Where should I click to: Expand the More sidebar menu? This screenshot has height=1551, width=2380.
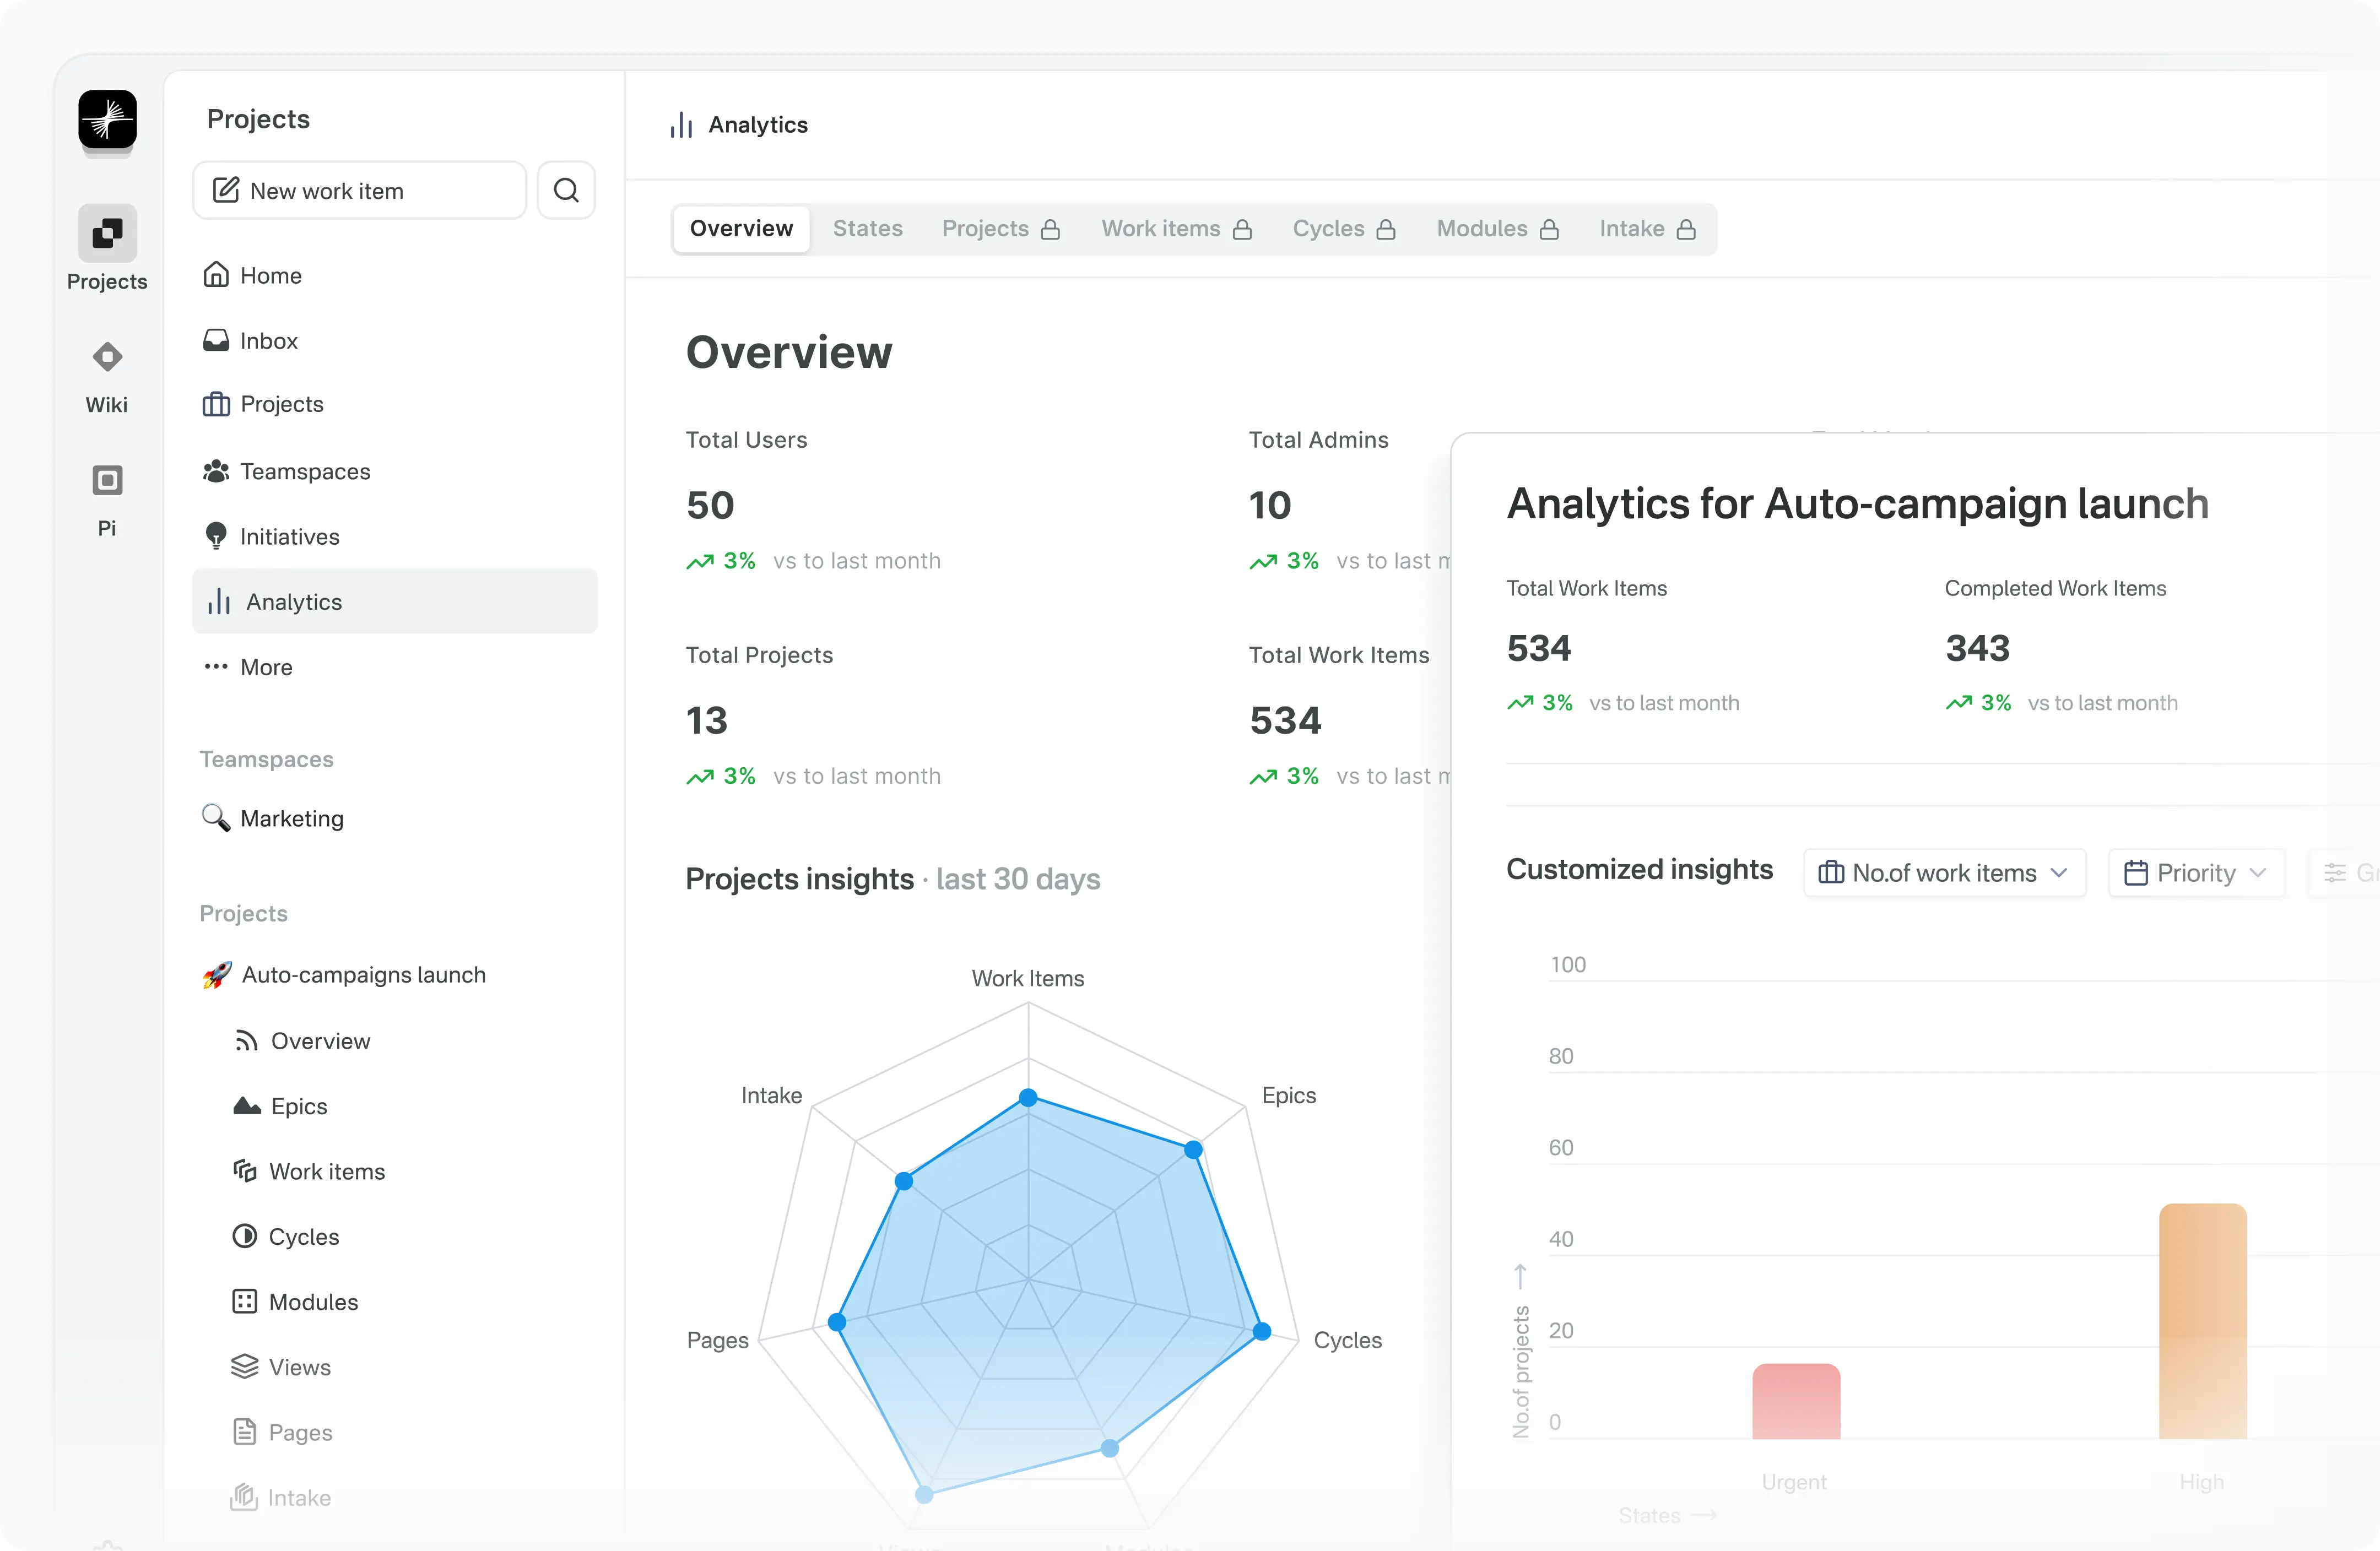[x=265, y=667]
